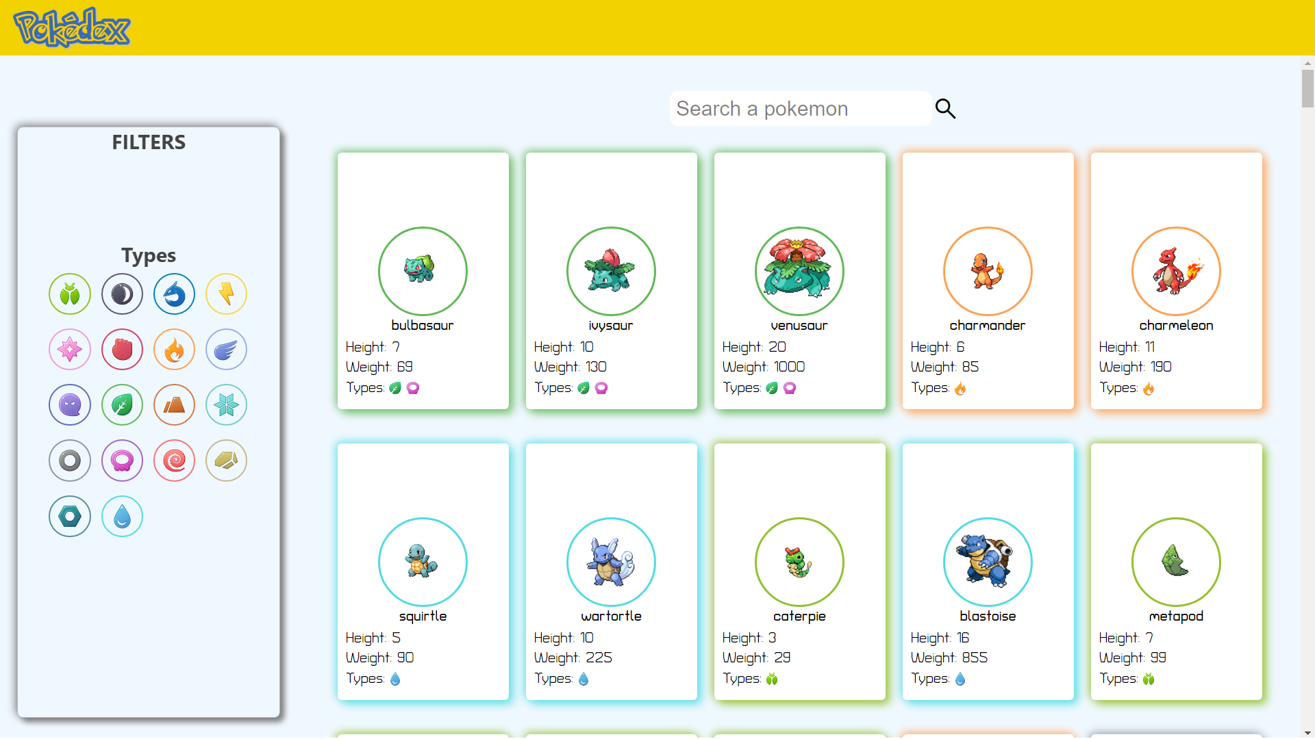Open the charmander card
Screen dimensions: 1315x739
tap(988, 281)
